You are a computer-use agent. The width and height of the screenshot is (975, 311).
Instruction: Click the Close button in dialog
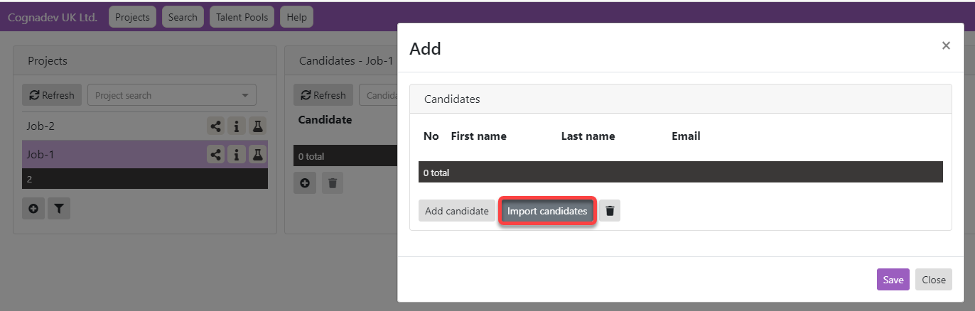tap(934, 280)
